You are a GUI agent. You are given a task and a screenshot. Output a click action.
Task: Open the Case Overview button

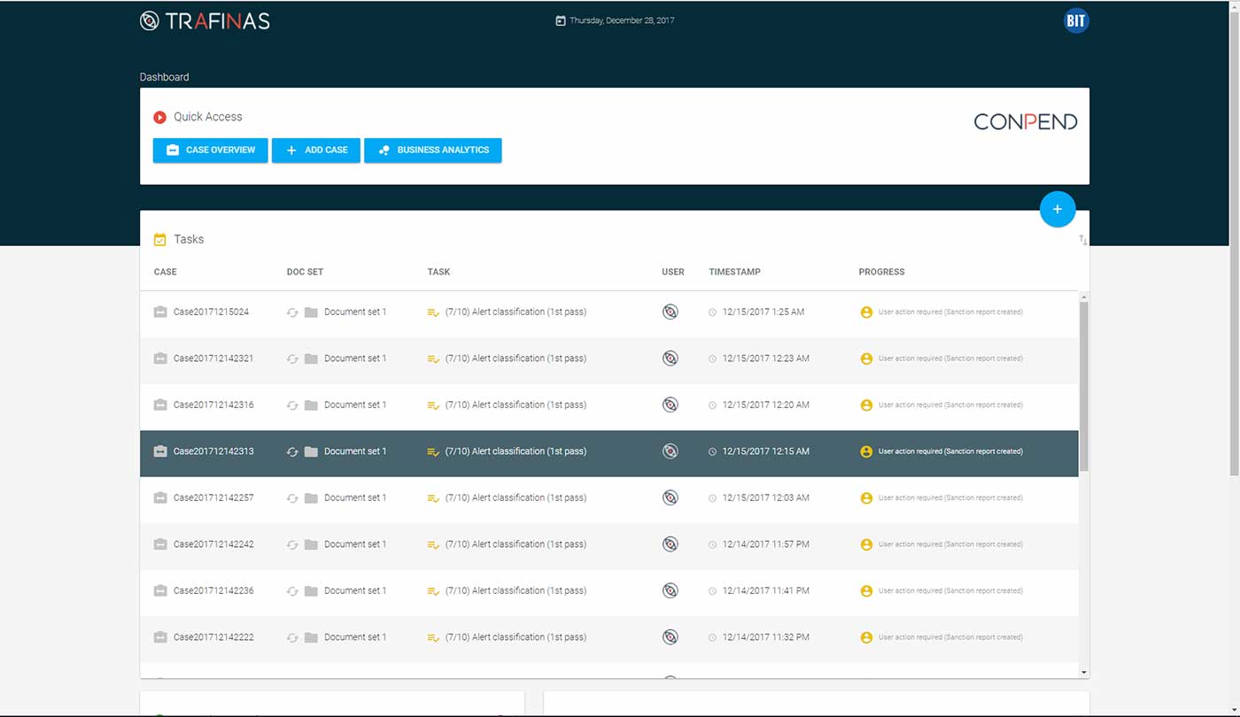coord(210,150)
